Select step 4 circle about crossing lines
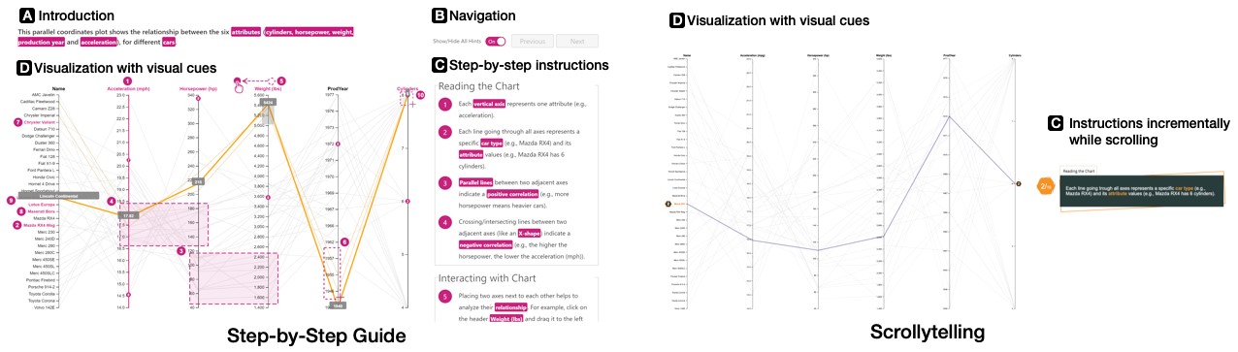The image size is (1238, 352). click(444, 222)
